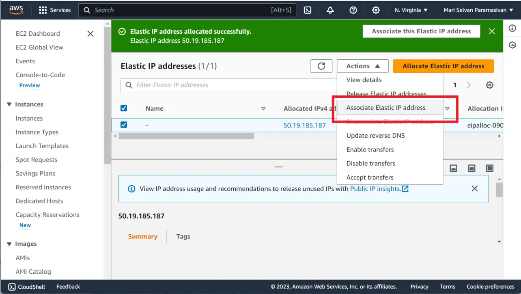Open EC2 Dashboard in sidebar

(38, 34)
